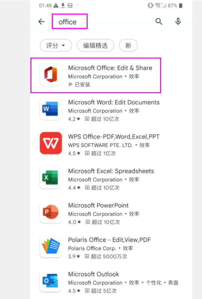This screenshot has height=299, width=202.
Task: Expand the 评分 rating filter dropdown
Action: (x=56, y=46)
